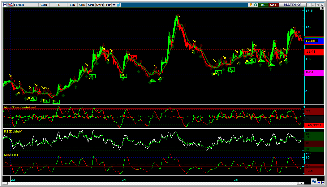
Task: Open the SYM toolbar option
Action: [100, 5]
